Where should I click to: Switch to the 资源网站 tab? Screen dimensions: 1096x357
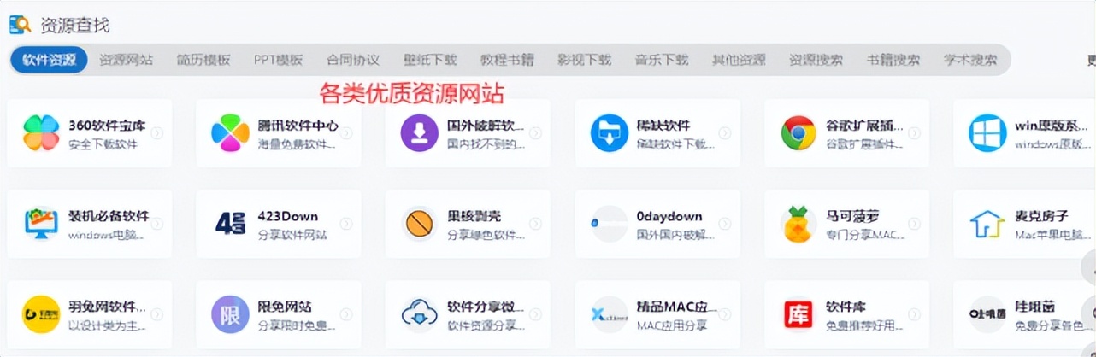[127, 60]
